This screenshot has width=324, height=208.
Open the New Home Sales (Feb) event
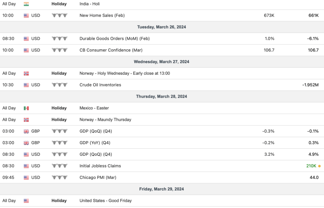(102, 15)
